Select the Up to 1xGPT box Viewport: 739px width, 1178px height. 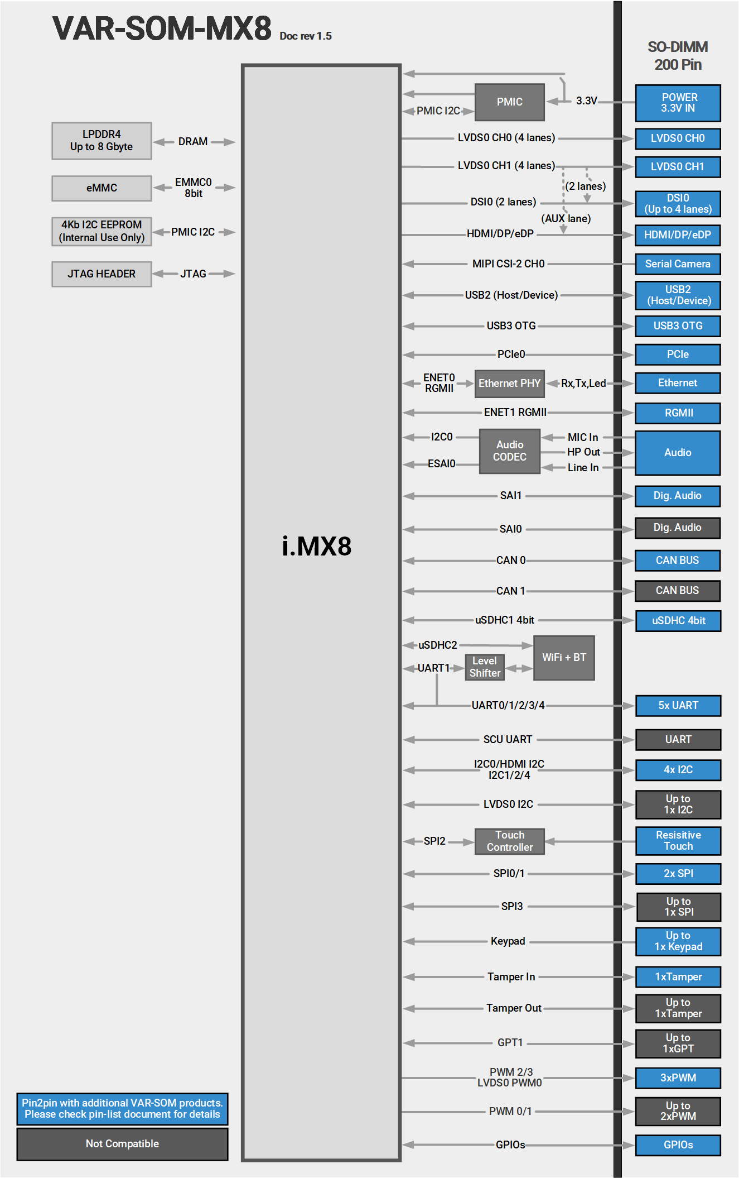[x=678, y=1043]
